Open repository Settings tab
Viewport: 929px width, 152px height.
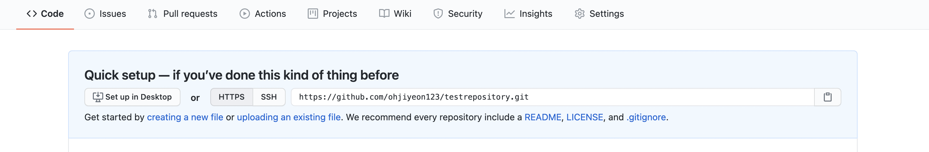[x=600, y=14]
